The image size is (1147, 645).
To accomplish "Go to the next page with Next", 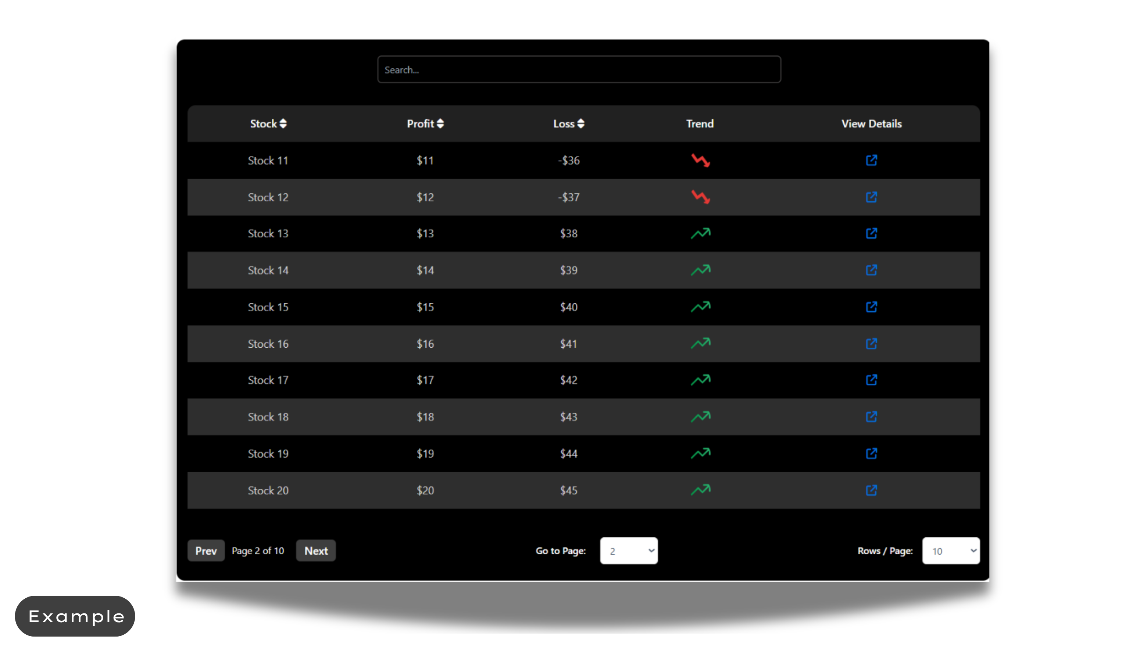I will 316,551.
